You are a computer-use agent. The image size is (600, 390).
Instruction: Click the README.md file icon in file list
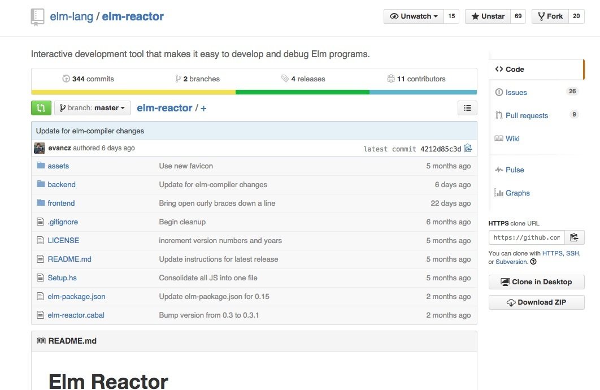tap(40, 259)
